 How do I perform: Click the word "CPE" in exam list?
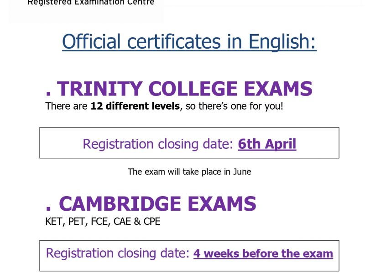tap(152, 222)
